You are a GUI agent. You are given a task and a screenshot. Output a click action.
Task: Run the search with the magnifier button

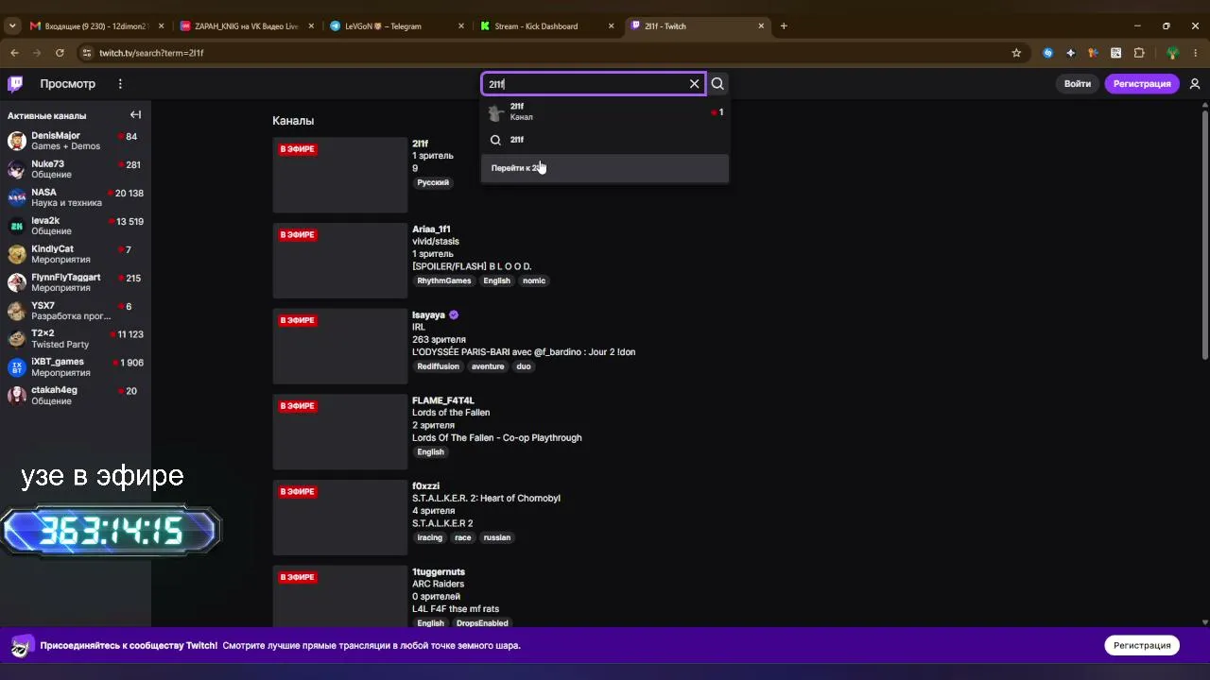[717, 84]
